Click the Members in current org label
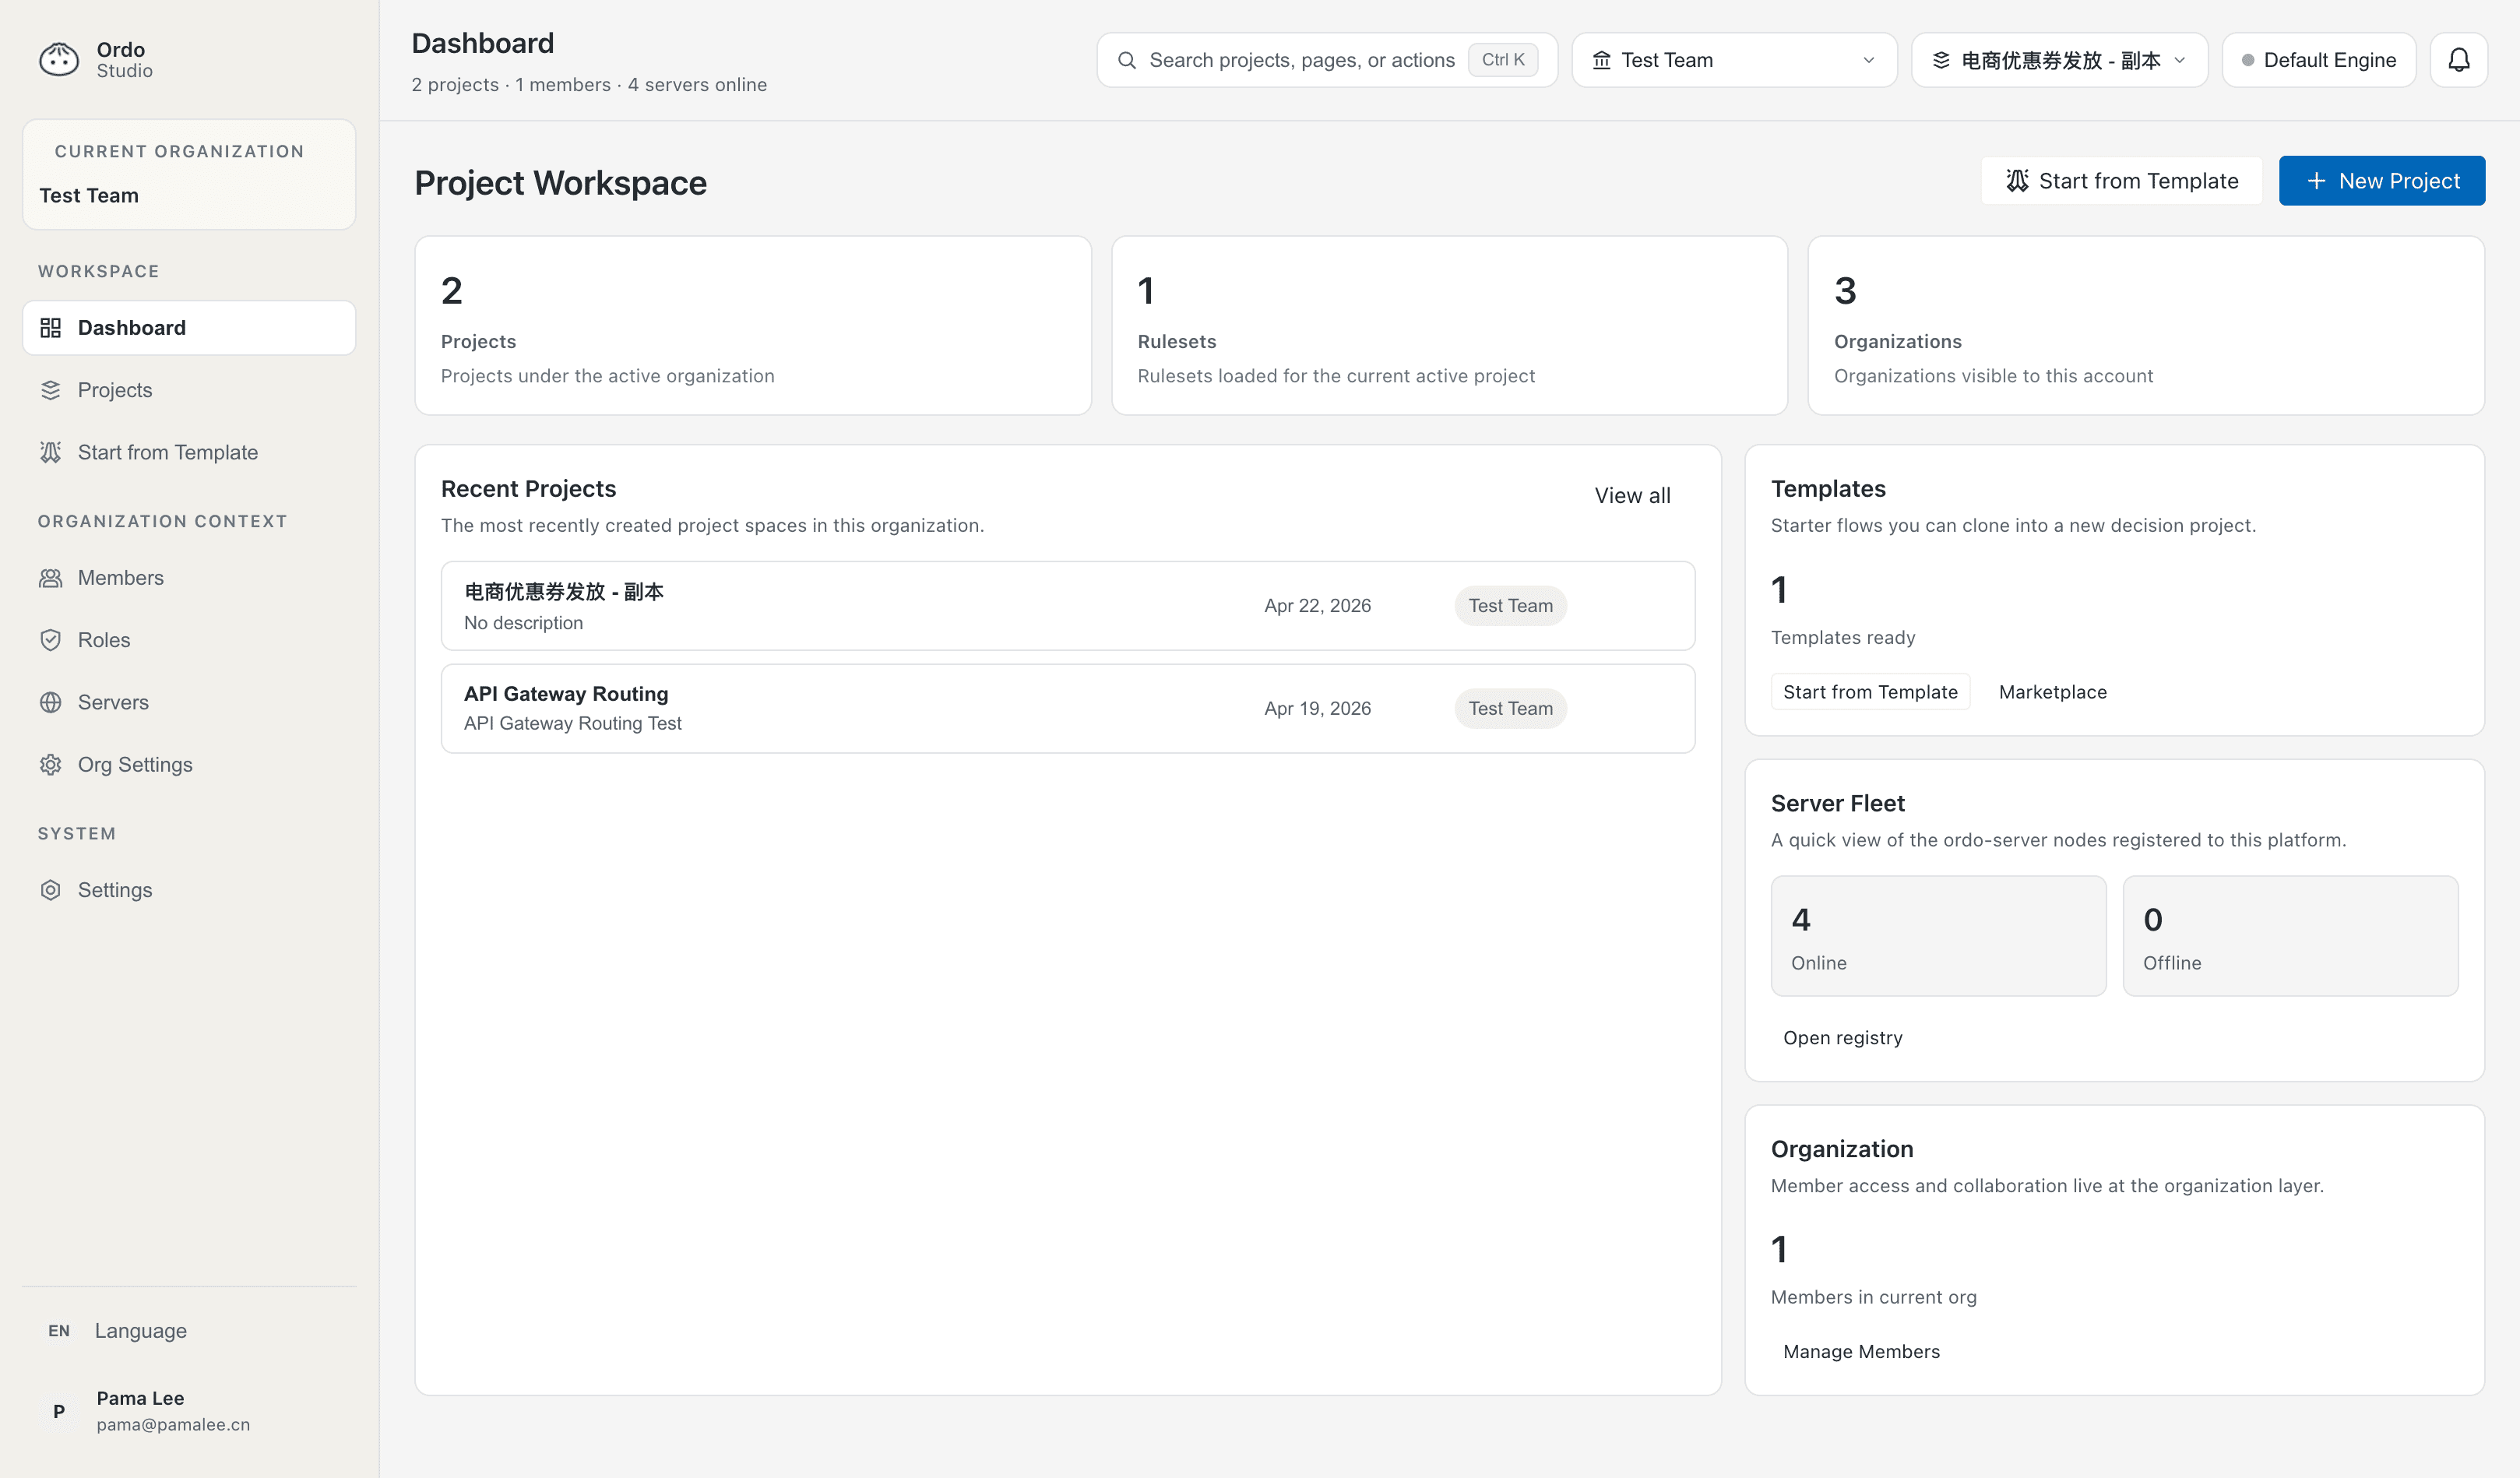The image size is (2520, 1478). [1873, 1297]
